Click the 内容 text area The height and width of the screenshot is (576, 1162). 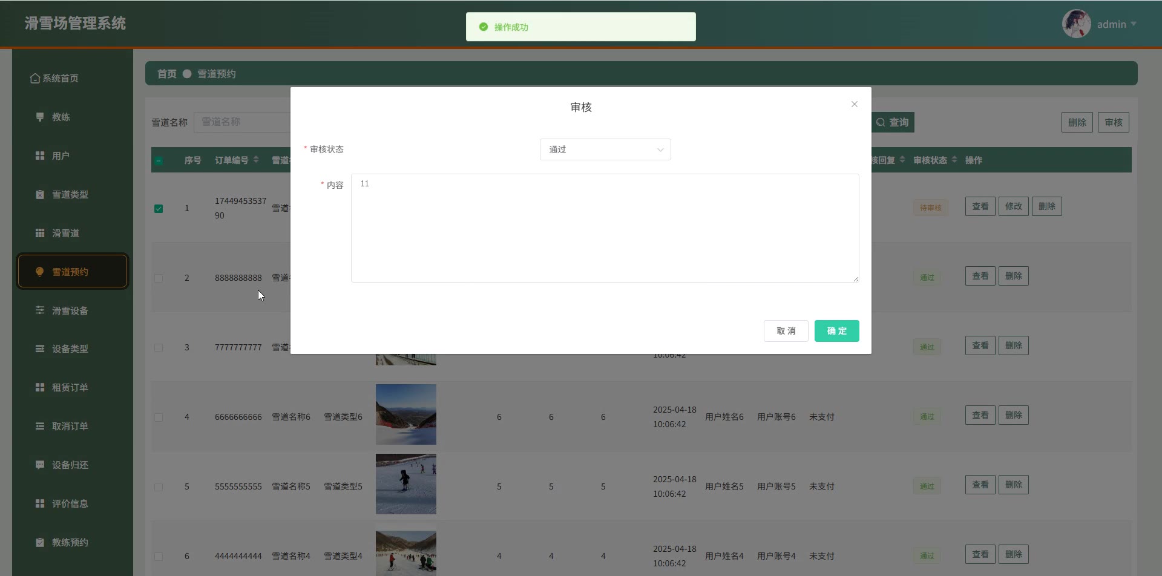[605, 228]
